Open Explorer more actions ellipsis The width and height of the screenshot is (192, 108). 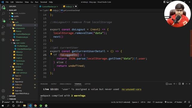[35, 6]
